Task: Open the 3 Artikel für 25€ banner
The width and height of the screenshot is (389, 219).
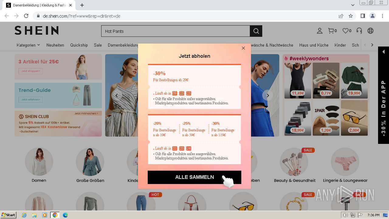Action: [58, 67]
